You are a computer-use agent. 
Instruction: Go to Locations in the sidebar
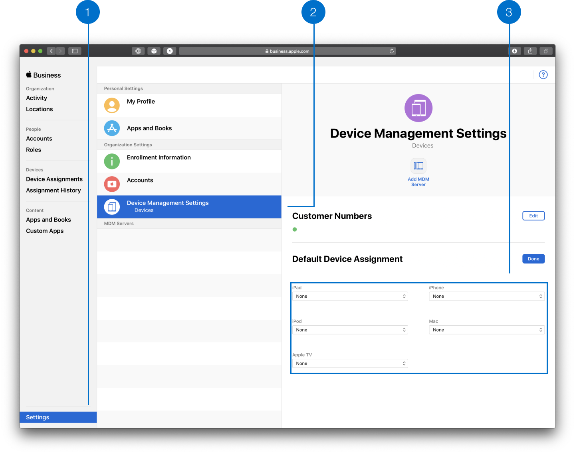click(x=40, y=109)
